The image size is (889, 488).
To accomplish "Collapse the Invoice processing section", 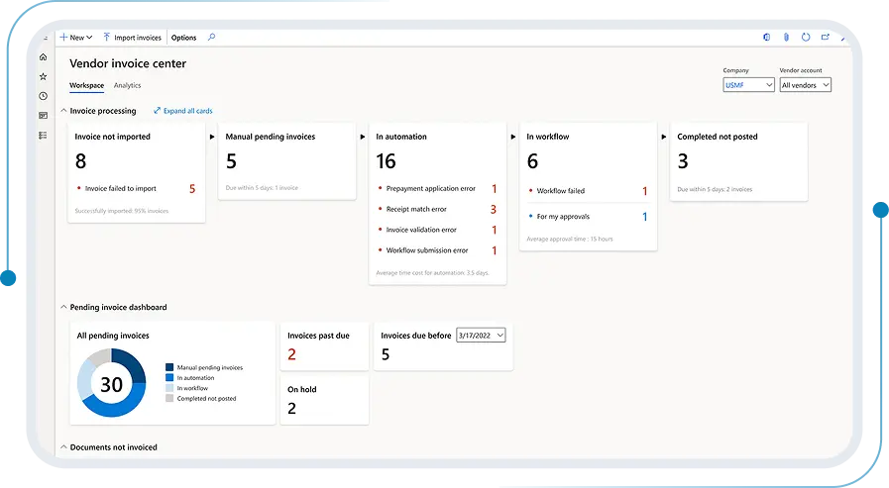I will [x=63, y=111].
